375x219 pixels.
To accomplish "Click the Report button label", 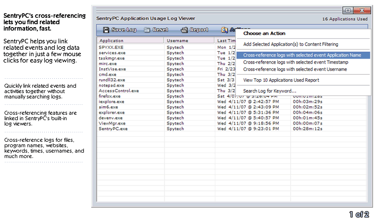I will [x=199, y=30].
